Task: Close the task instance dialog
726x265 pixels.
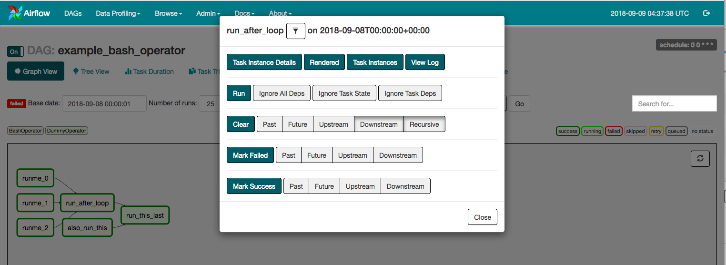Action: (x=482, y=217)
